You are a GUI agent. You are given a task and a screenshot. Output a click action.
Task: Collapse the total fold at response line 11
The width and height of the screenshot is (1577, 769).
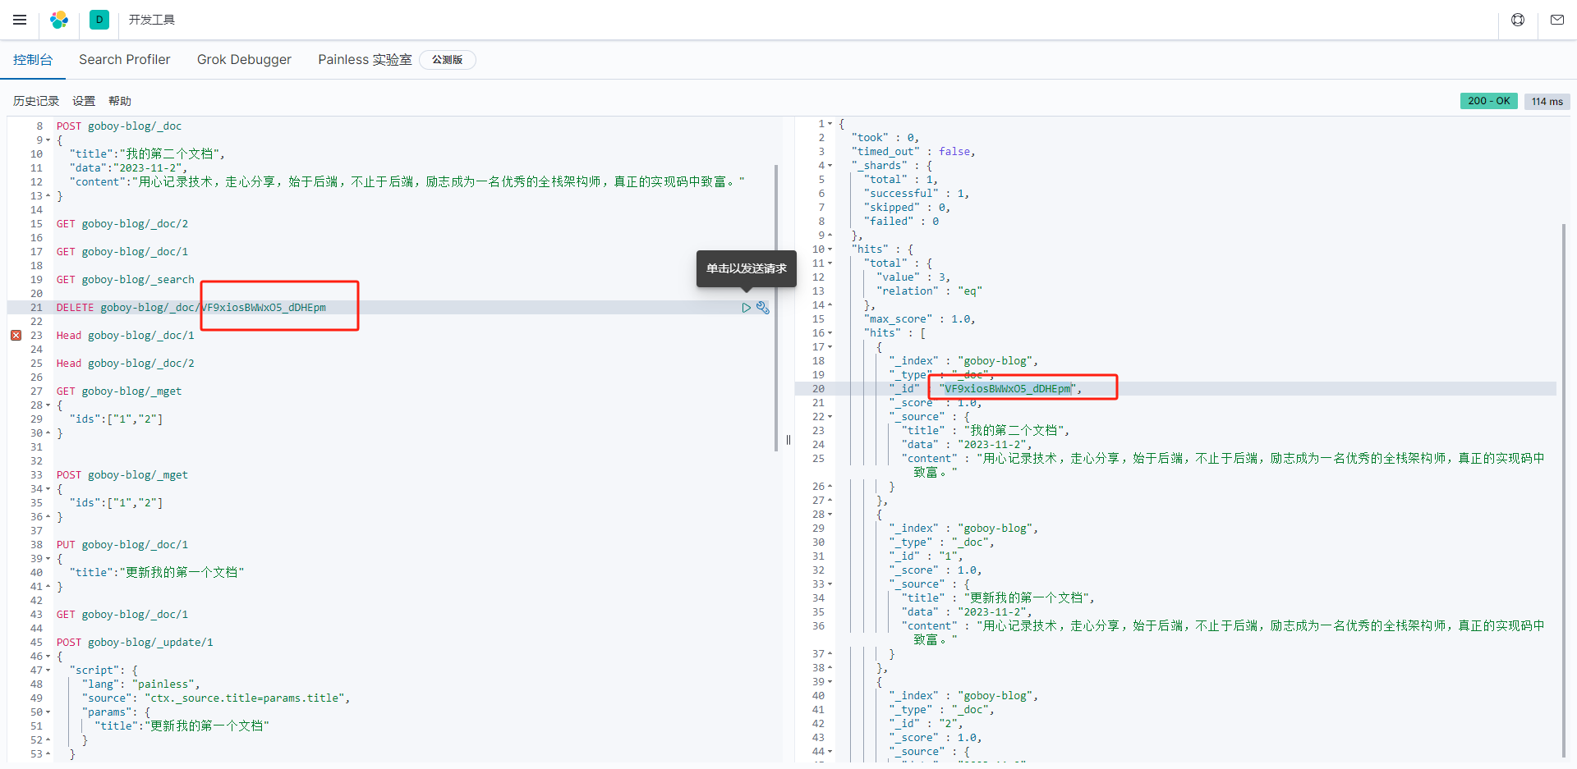tap(830, 263)
